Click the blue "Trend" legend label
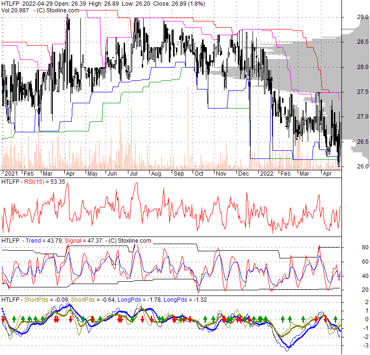The image size is (370, 355). (x=33, y=241)
